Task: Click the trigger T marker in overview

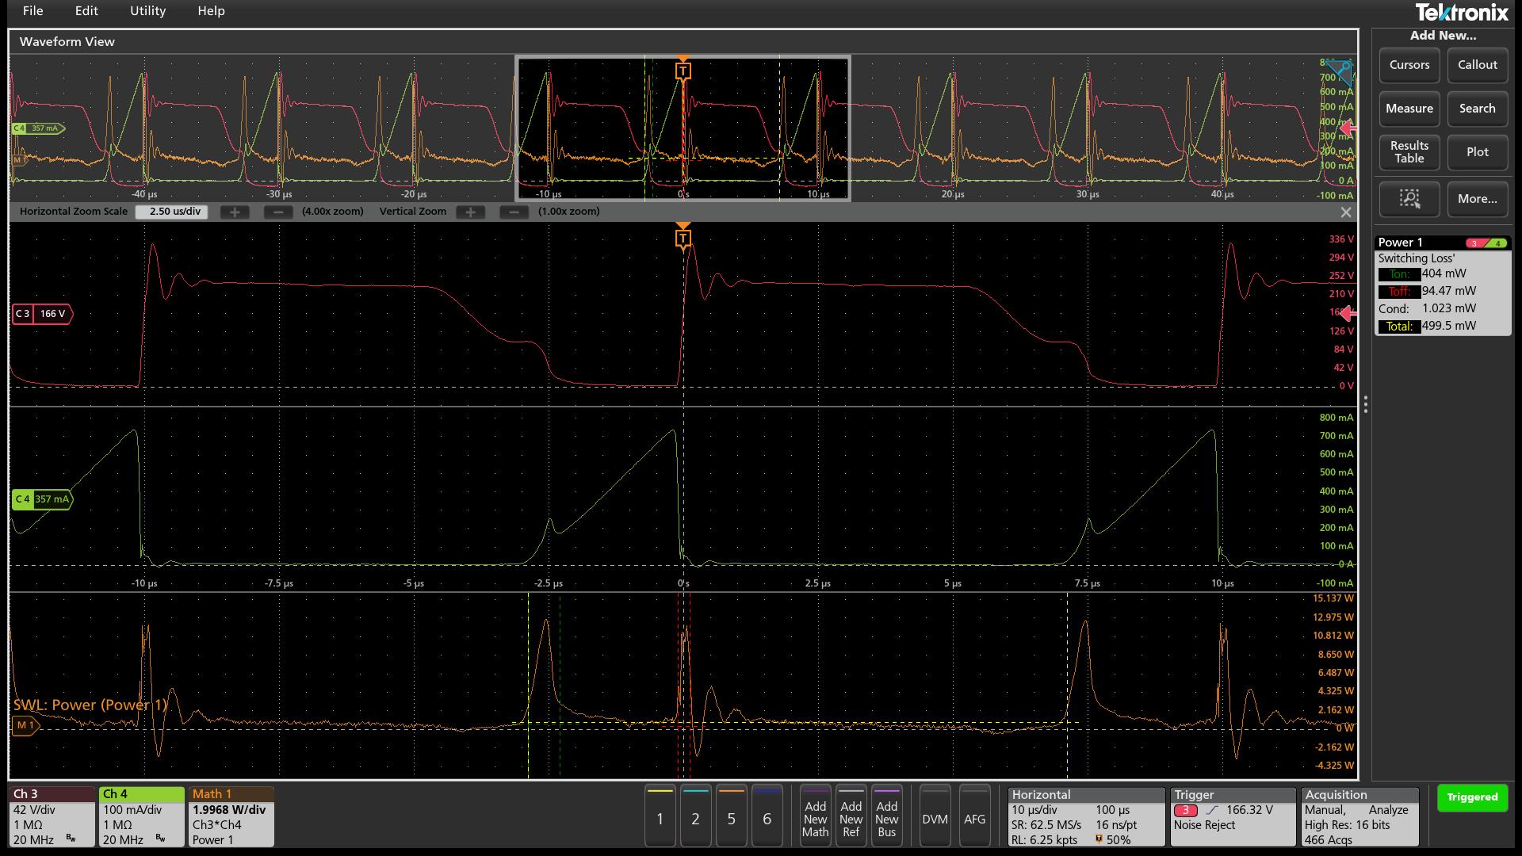Action: 683,71
